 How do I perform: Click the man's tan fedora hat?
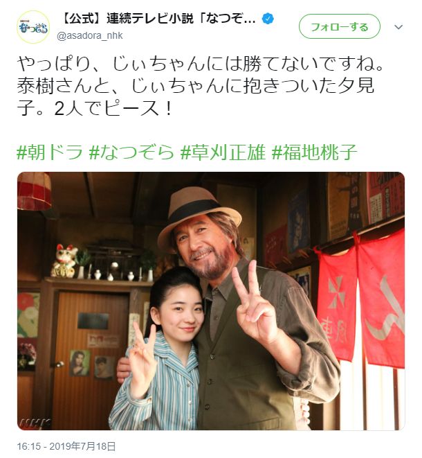[x=198, y=216]
